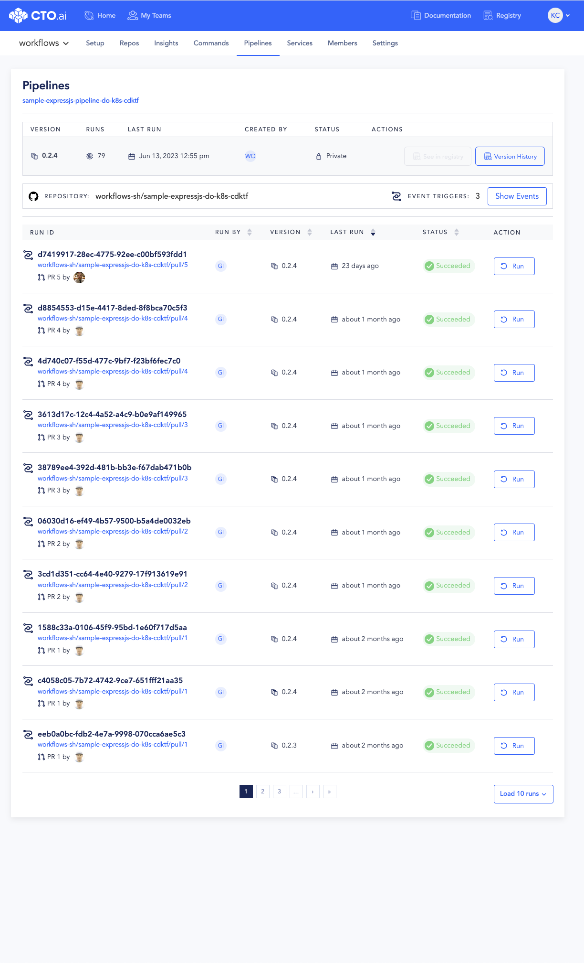Switch to the Services tab
Image resolution: width=584 pixels, height=963 pixels.
tap(300, 43)
